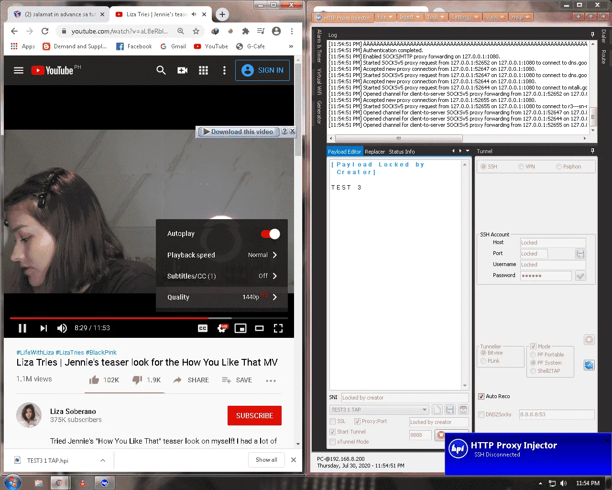Click the video progress bar

click(x=149, y=318)
